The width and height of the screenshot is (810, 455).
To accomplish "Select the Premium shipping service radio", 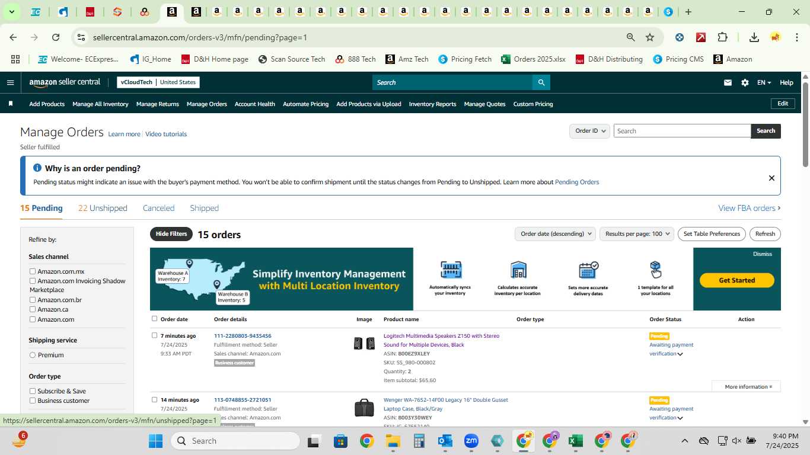I will pos(33,355).
